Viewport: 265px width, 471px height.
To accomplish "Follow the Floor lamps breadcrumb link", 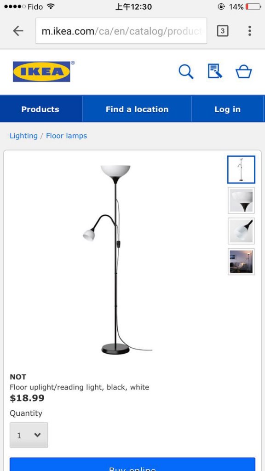I will pos(66,136).
